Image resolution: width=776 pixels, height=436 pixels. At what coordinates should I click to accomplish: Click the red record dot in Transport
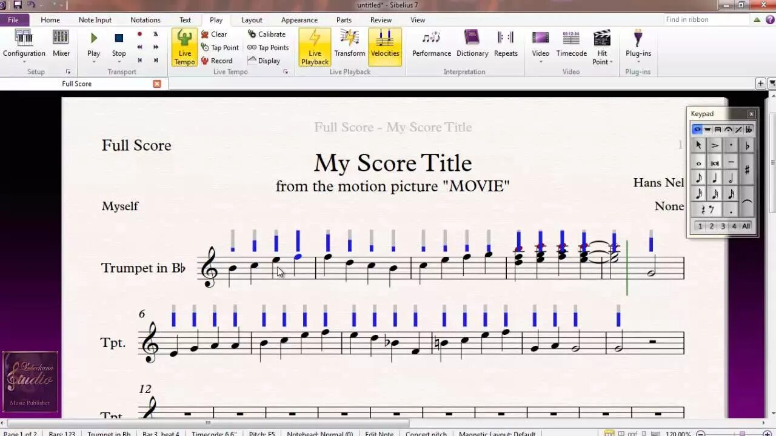pyautogui.click(x=139, y=34)
